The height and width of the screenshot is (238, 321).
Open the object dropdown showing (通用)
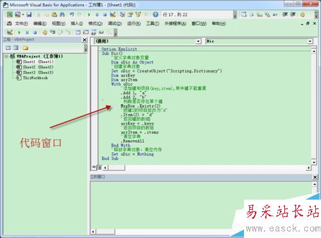[198, 41]
